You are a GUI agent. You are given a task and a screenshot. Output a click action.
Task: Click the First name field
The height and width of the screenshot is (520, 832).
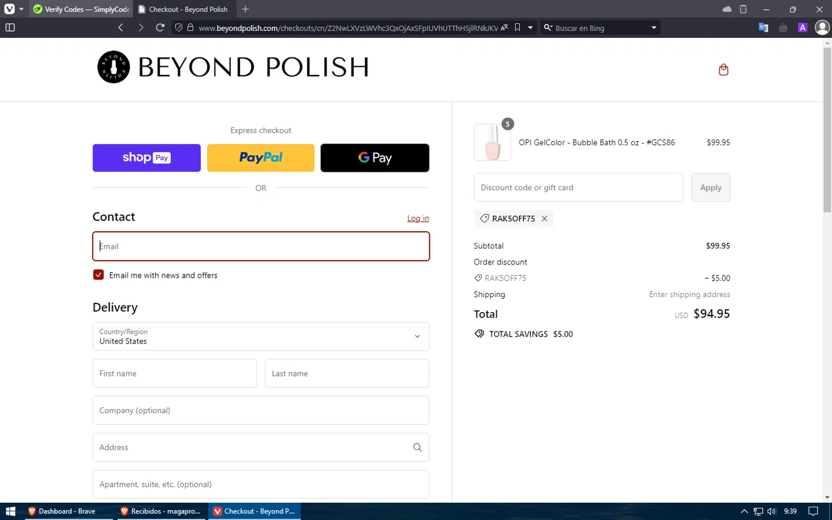[x=175, y=373]
